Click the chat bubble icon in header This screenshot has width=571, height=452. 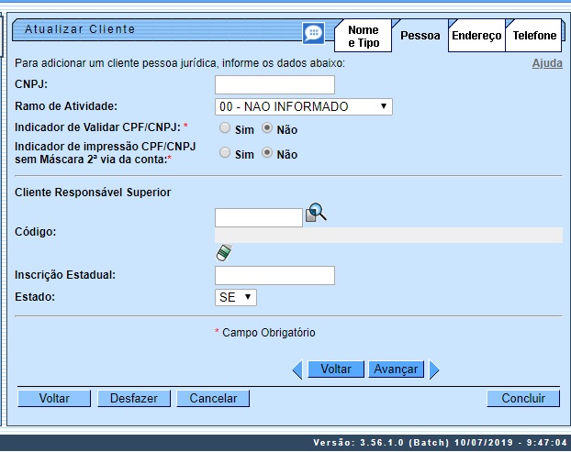[x=313, y=33]
